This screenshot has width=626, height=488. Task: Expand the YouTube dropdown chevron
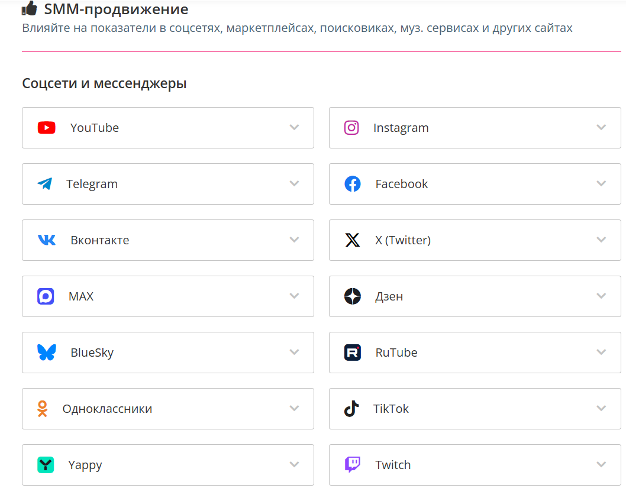[294, 127]
